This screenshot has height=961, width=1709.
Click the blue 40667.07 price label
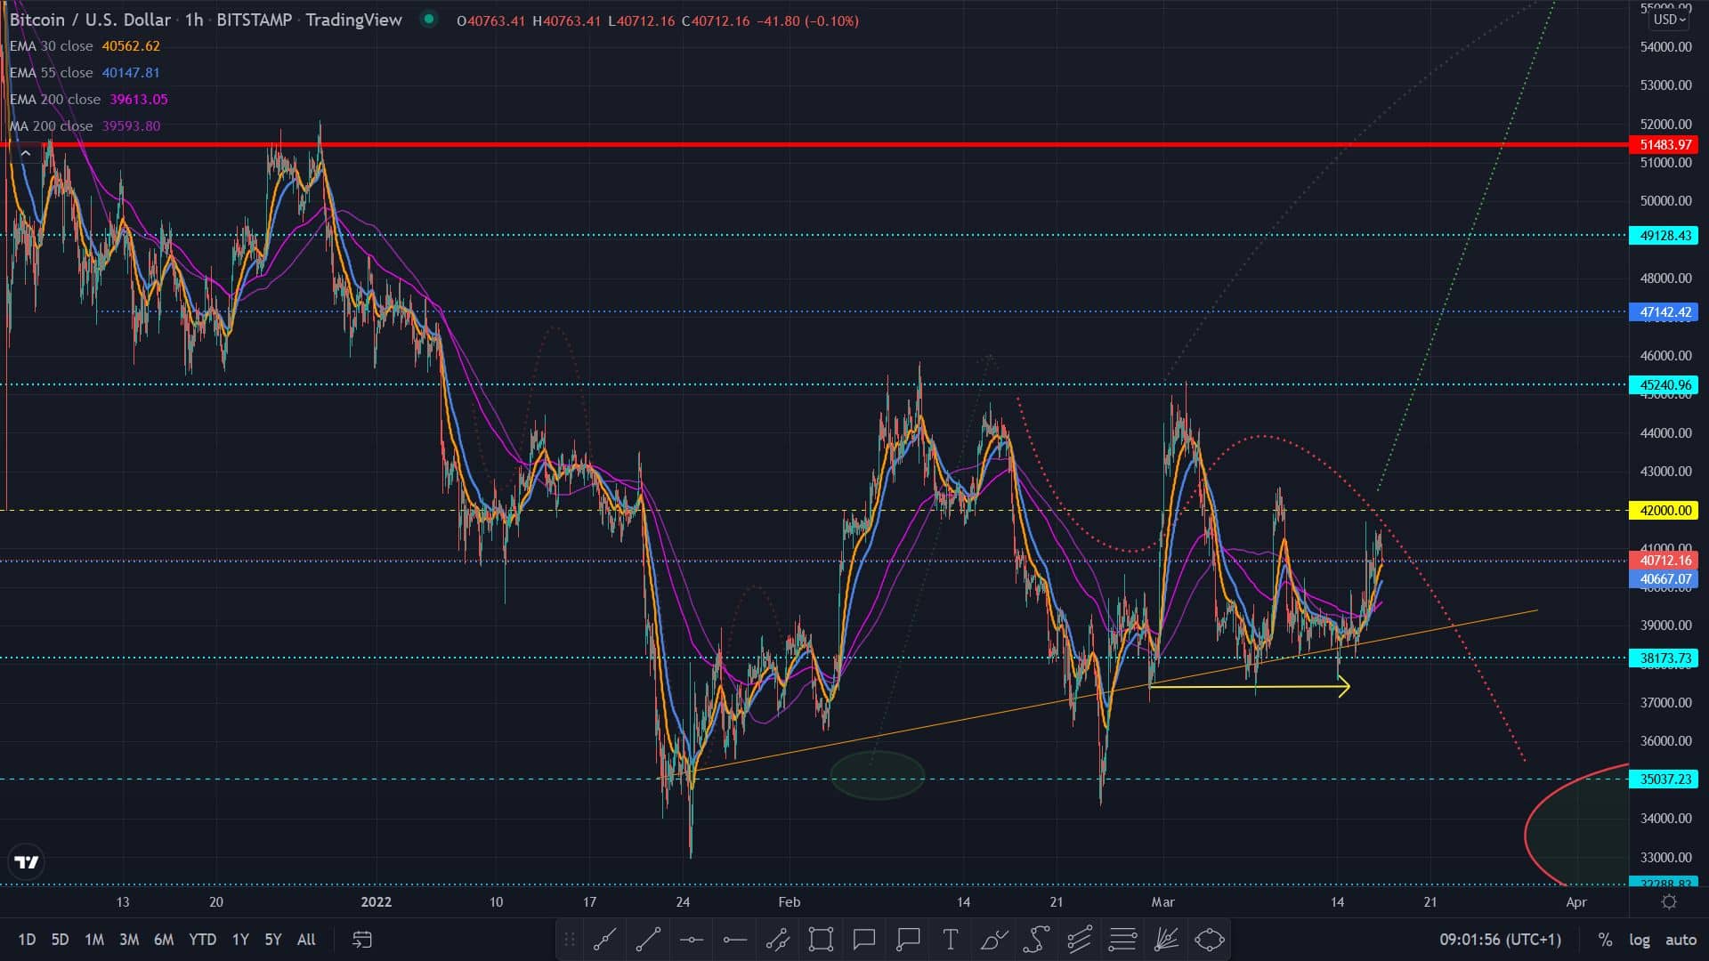point(1664,579)
